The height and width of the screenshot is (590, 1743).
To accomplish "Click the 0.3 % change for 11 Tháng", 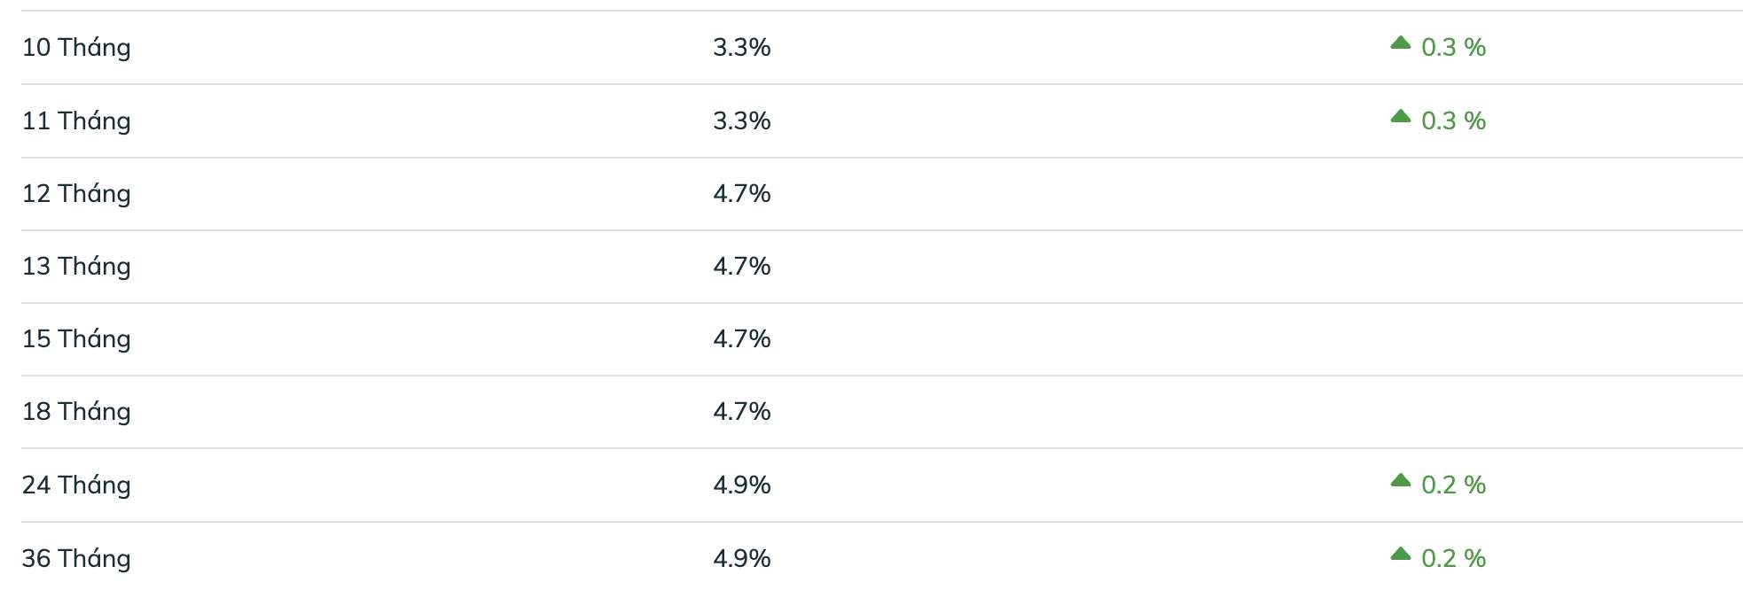I will (x=1453, y=121).
